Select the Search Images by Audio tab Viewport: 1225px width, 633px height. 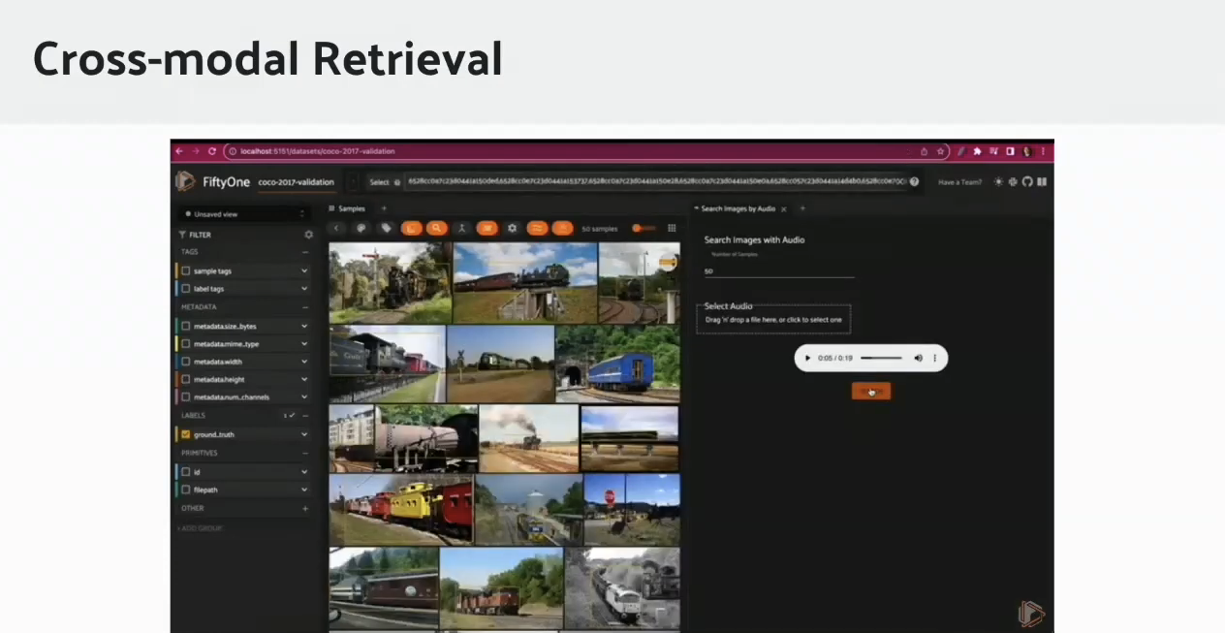coord(738,207)
